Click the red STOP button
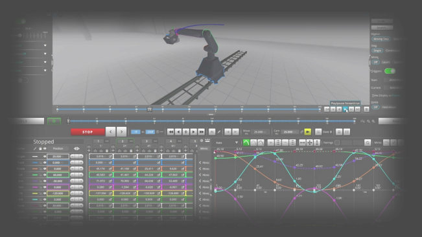 tap(88, 132)
